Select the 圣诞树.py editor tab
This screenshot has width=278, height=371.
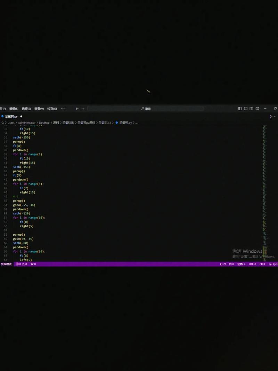click(11, 117)
